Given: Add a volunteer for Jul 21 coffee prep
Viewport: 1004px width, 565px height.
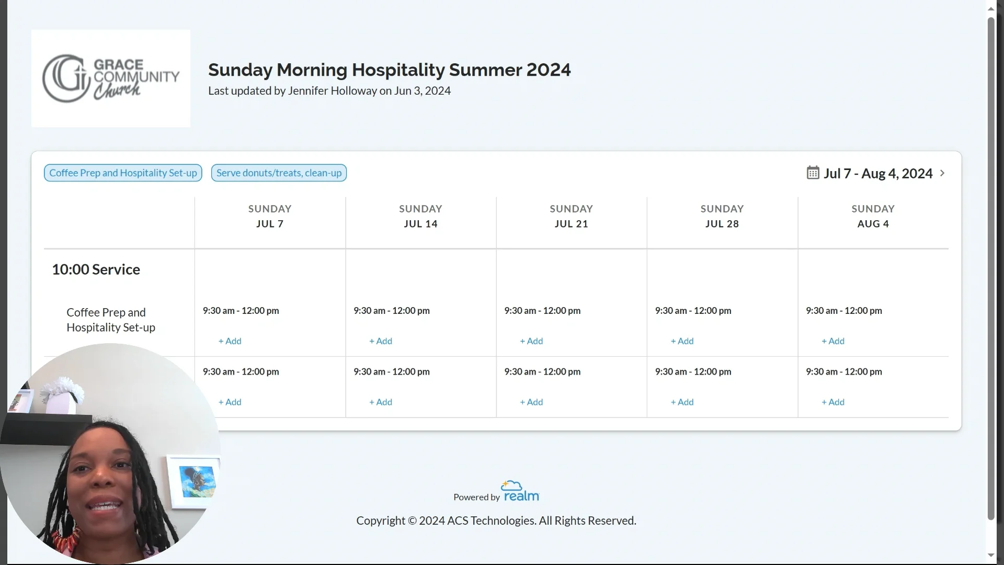Looking at the screenshot, I should tap(531, 341).
